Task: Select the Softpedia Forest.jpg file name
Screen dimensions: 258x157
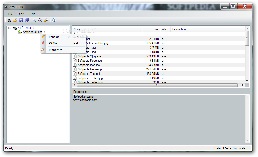Action: [90, 61]
